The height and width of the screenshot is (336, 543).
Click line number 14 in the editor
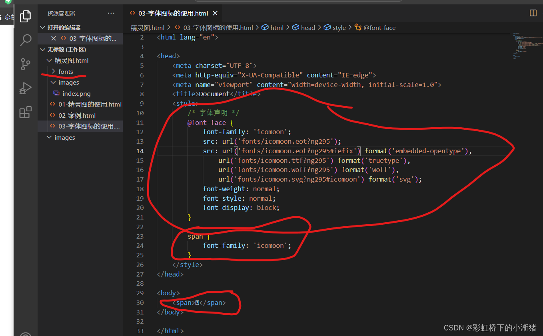140,151
